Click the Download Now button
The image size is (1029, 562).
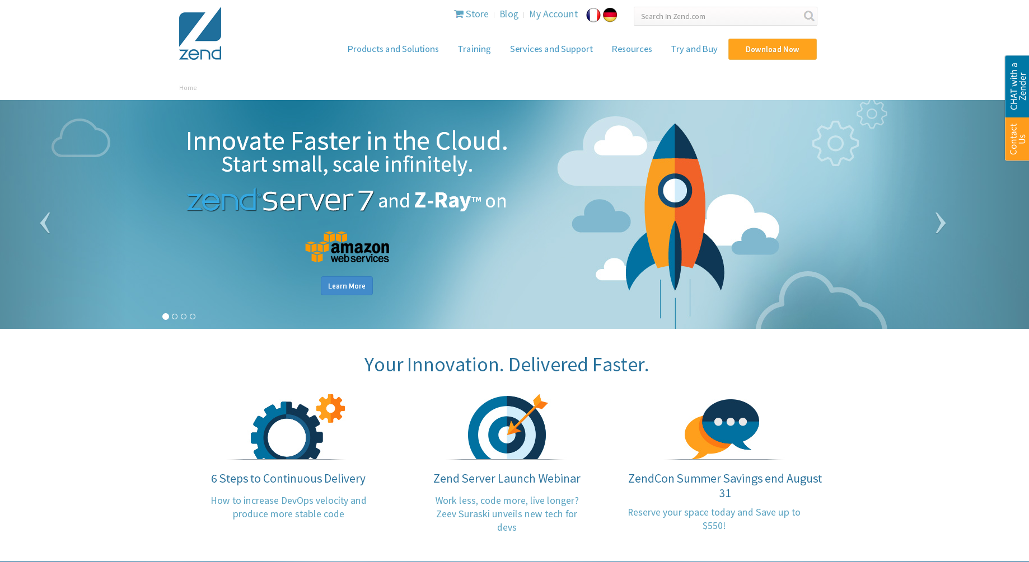(x=773, y=49)
